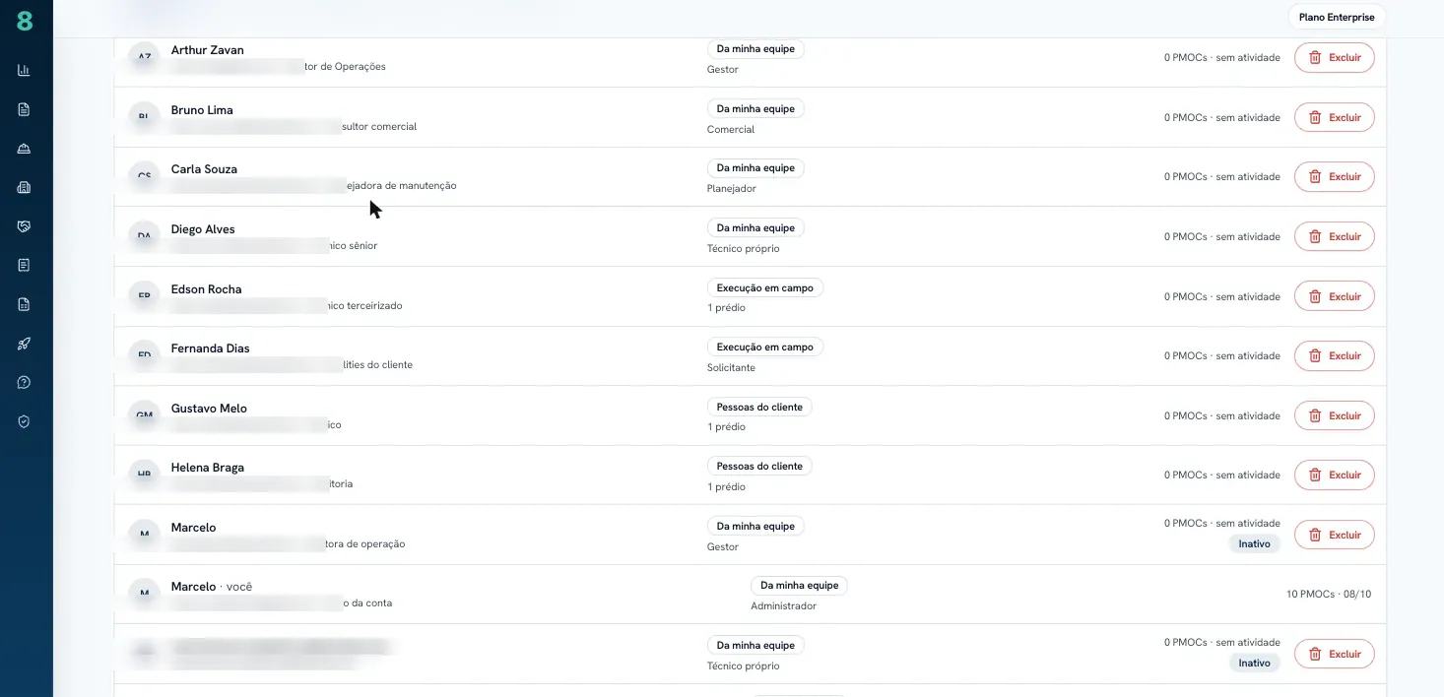This screenshot has width=1444, height=697.
Task: Click the Planejador role under Carla Souza
Action: [732, 188]
